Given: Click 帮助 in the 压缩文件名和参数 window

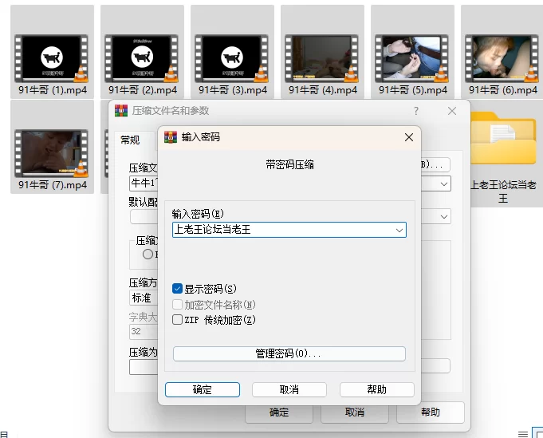Looking at the screenshot, I should pyautogui.click(x=431, y=412).
